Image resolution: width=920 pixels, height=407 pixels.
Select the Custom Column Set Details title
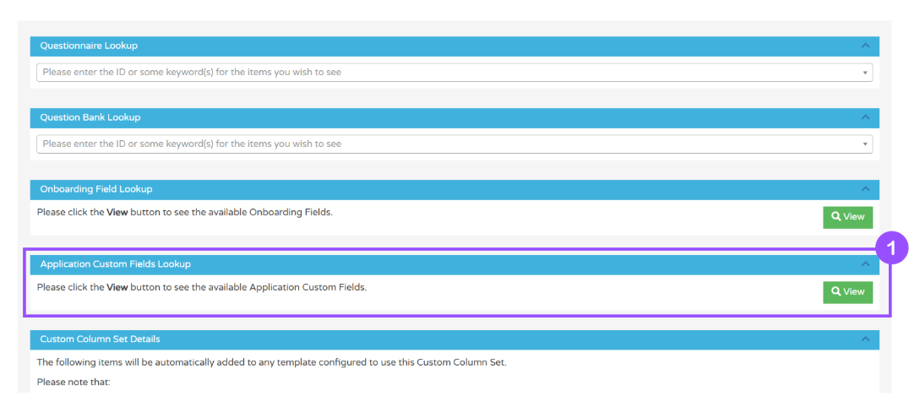[101, 339]
